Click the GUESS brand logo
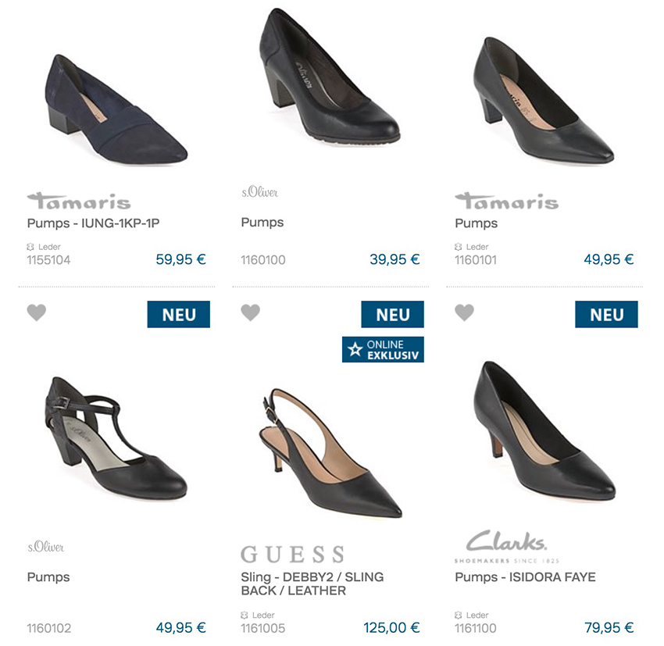 [292, 555]
